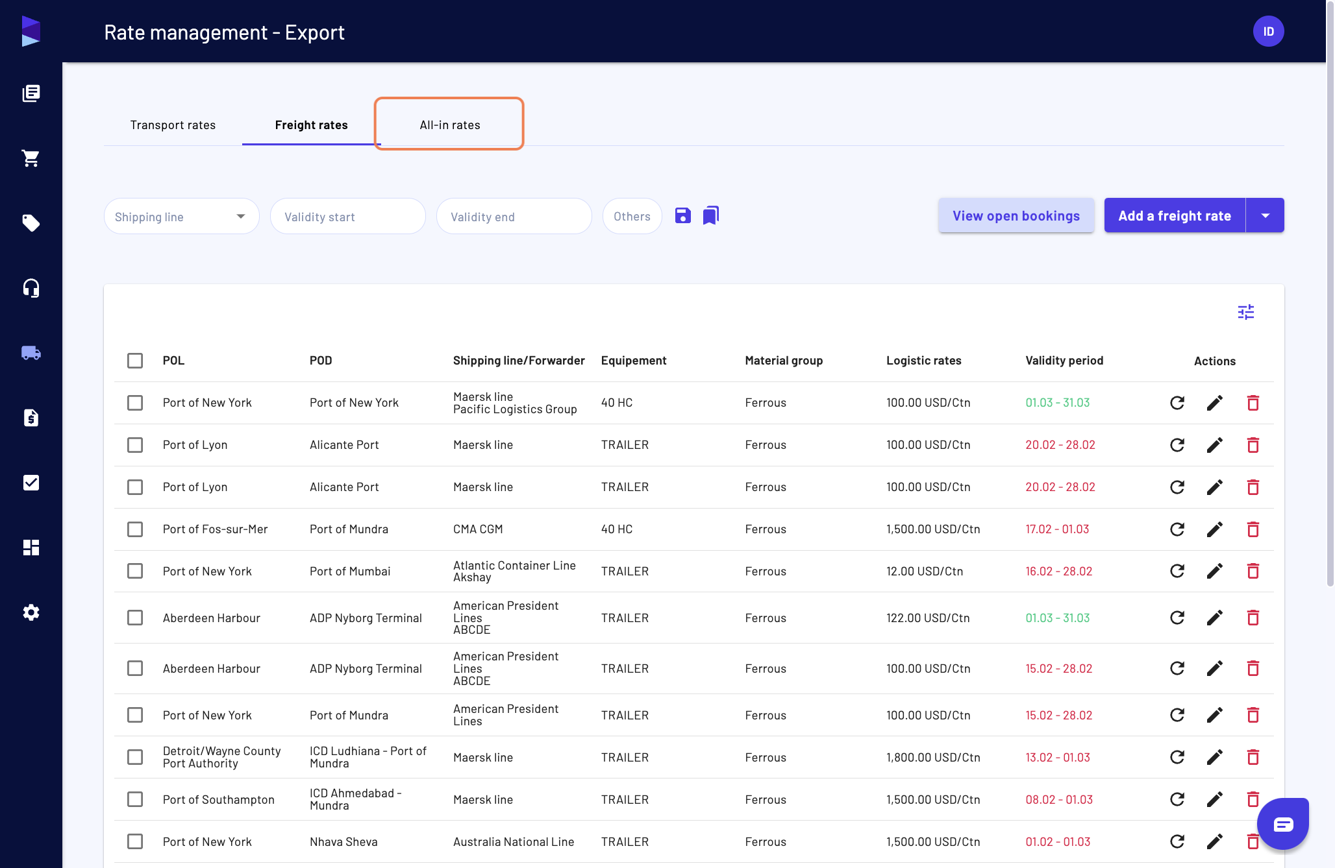Click Add a freight rate button
The image size is (1335, 868).
pos(1175,215)
